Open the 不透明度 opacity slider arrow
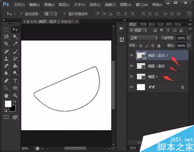194x152 pixels. [x=189, y=38]
